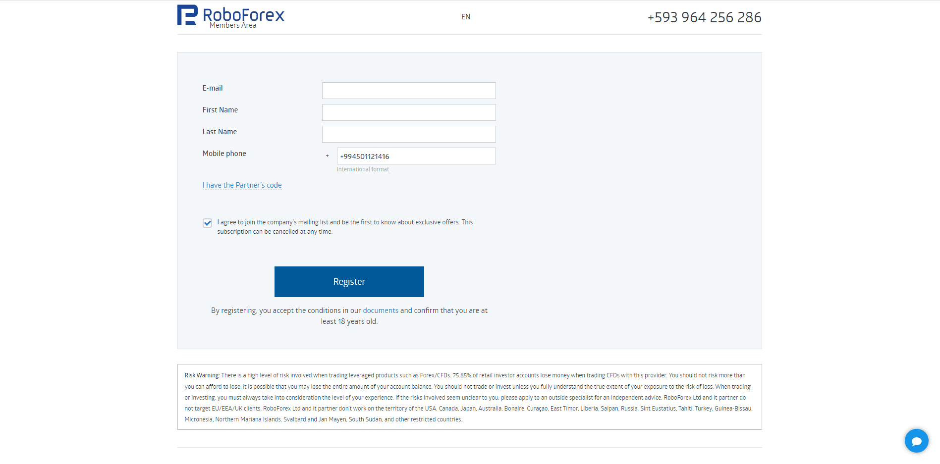Open the country code selector beside the phone field

point(327,156)
